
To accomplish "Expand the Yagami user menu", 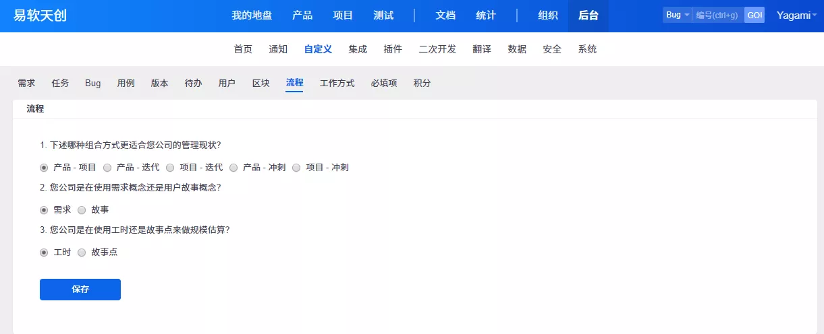I will click(796, 15).
